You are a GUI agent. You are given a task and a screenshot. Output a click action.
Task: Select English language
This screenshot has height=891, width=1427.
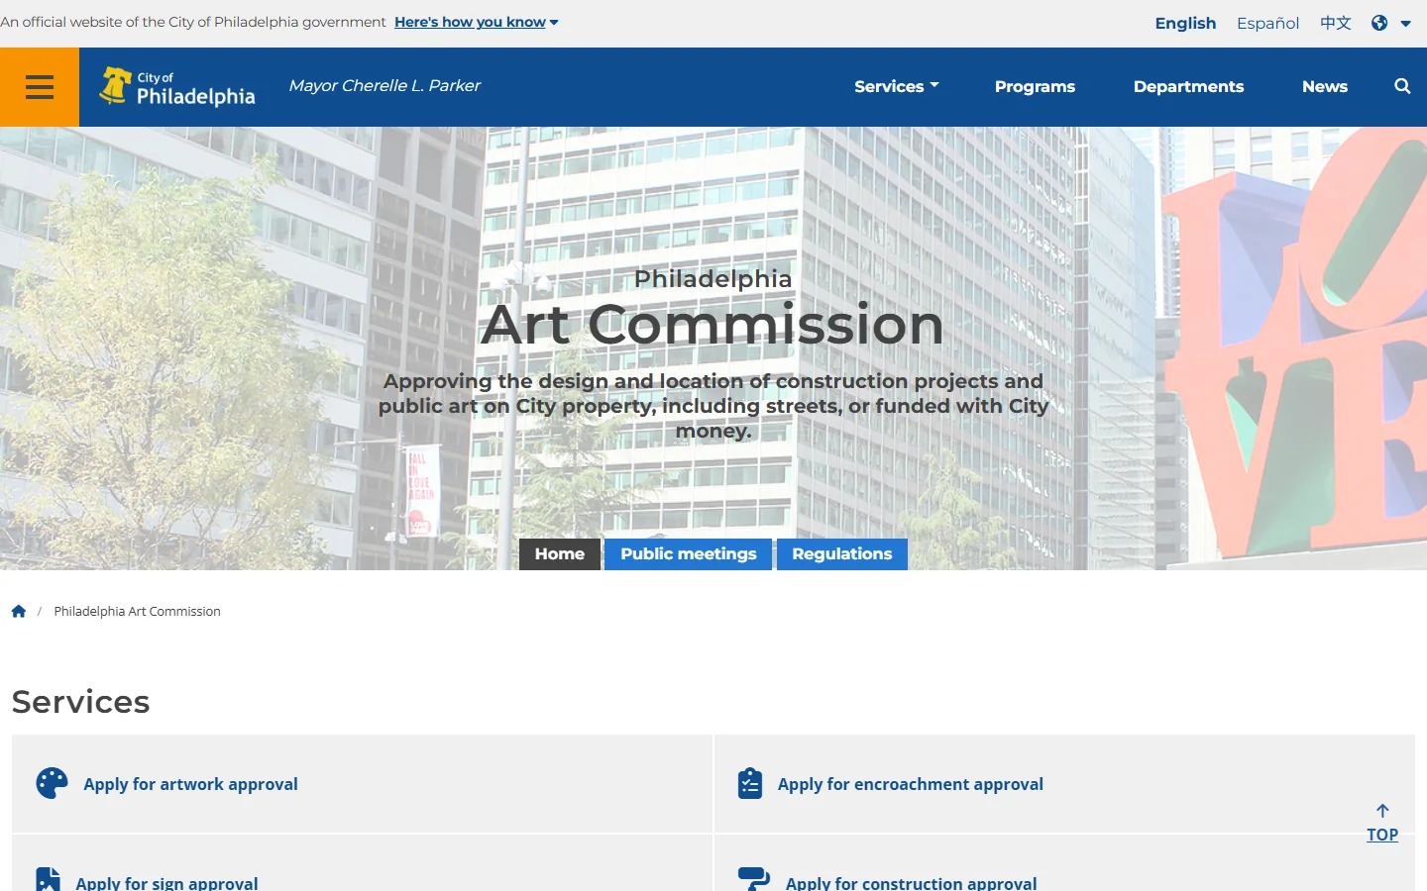pyautogui.click(x=1185, y=23)
